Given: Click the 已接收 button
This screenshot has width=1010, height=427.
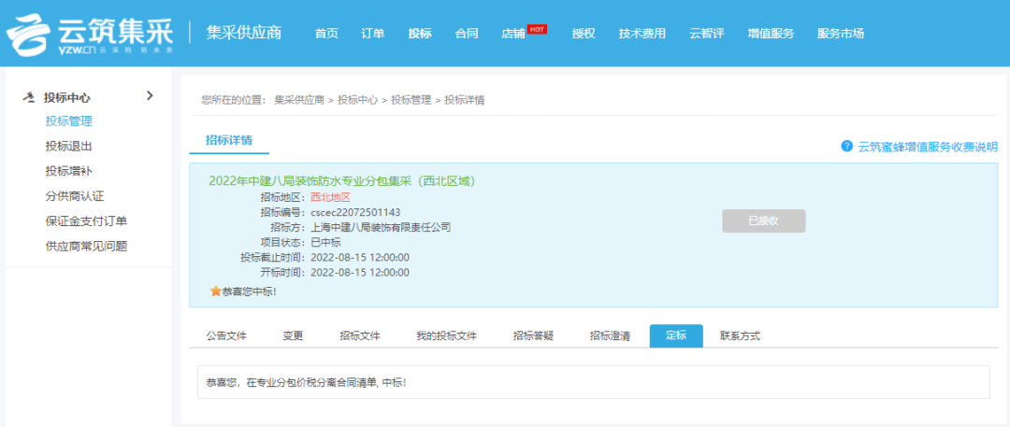Looking at the screenshot, I should tap(763, 221).
